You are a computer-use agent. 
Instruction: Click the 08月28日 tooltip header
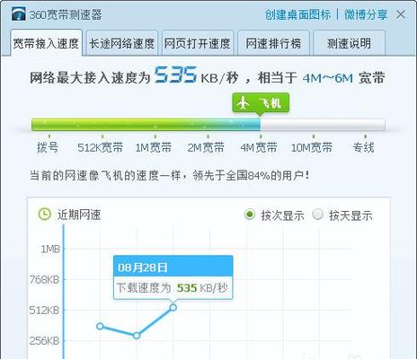(173, 267)
